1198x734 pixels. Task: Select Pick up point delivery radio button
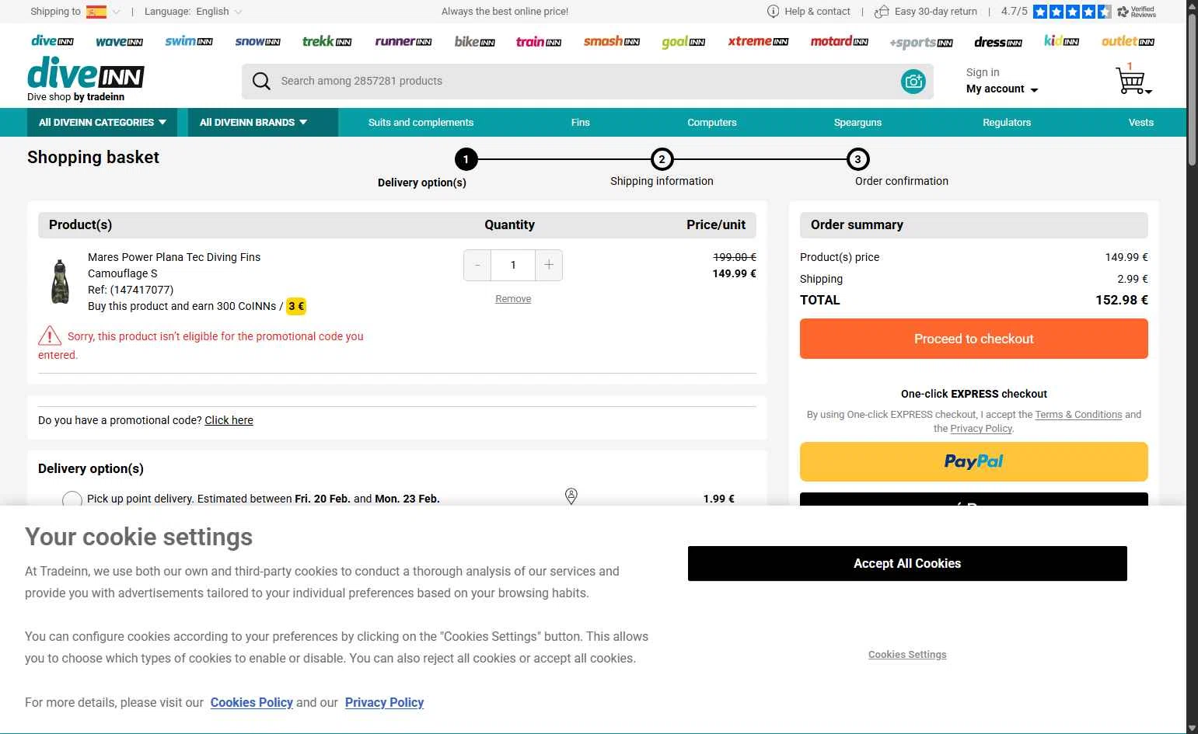point(72,499)
